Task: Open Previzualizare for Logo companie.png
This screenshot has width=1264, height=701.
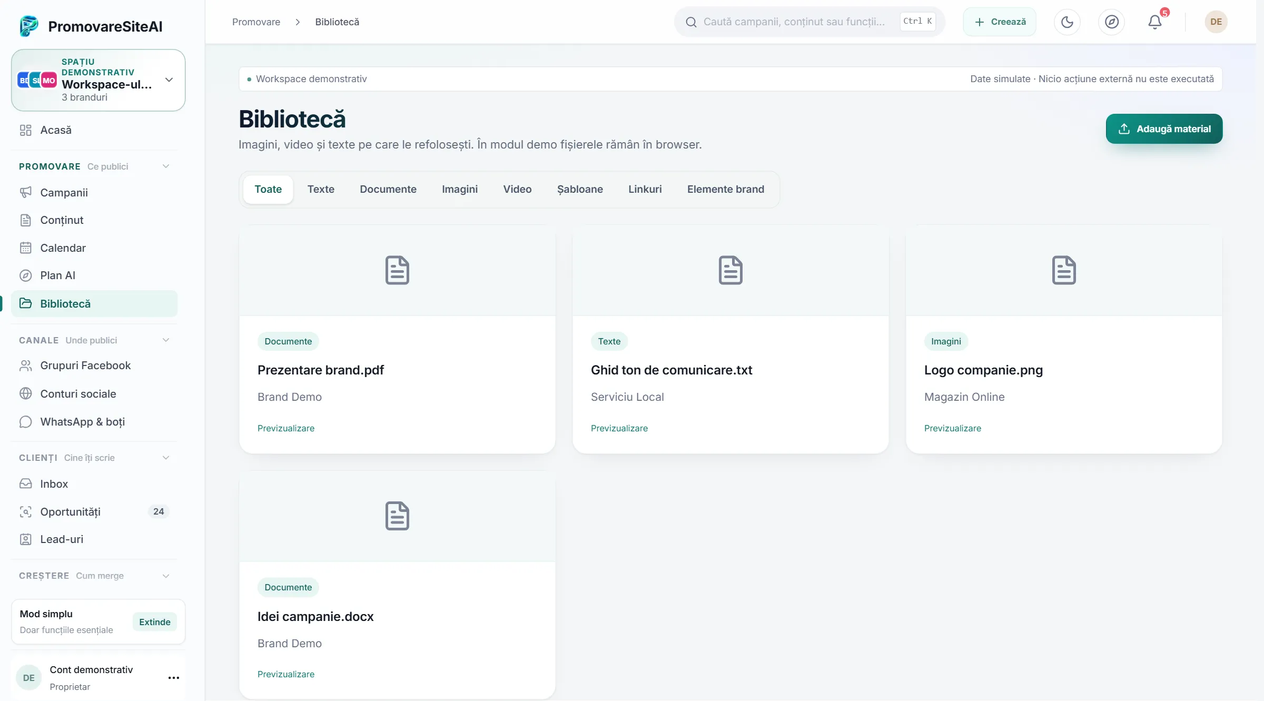Action: [952, 428]
